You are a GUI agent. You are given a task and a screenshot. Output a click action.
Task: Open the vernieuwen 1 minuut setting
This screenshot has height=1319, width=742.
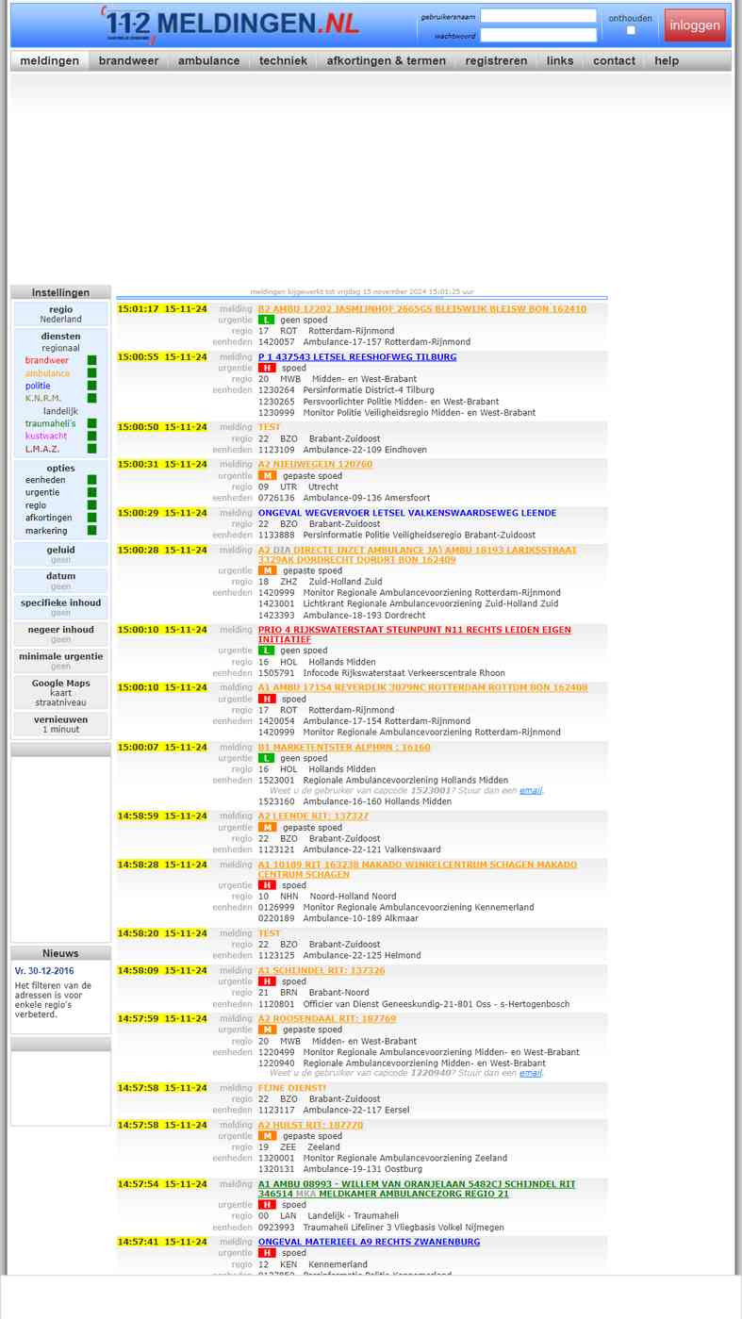click(60, 724)
